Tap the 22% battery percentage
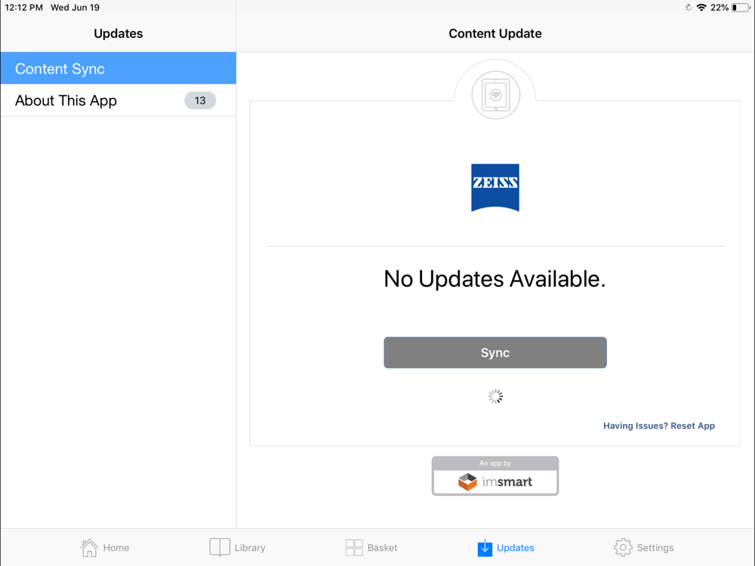Viewport: 755px width, 566px height. pos(720,8)
